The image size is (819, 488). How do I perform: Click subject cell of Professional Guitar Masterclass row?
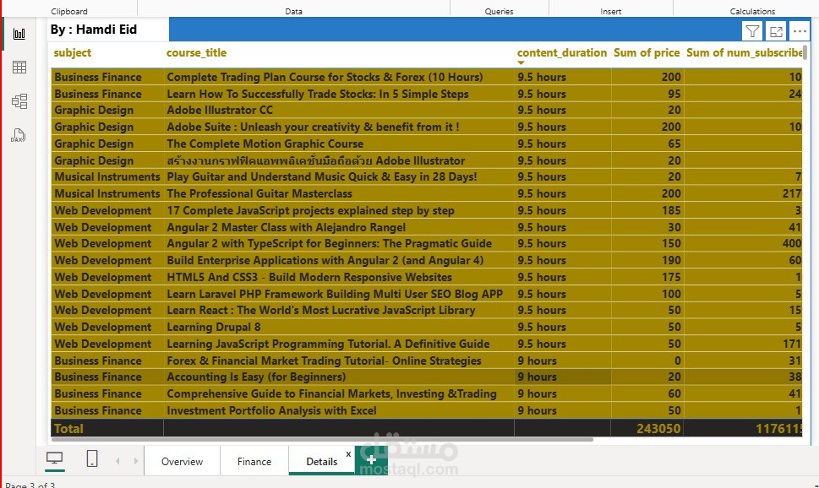click(107, 193)
